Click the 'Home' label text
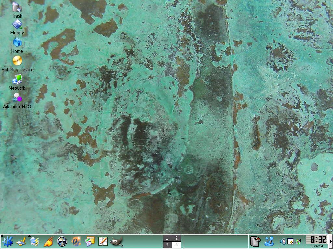The width and height of the screenshot is (333, 249). pyautogui.click(x=17, y=51)
